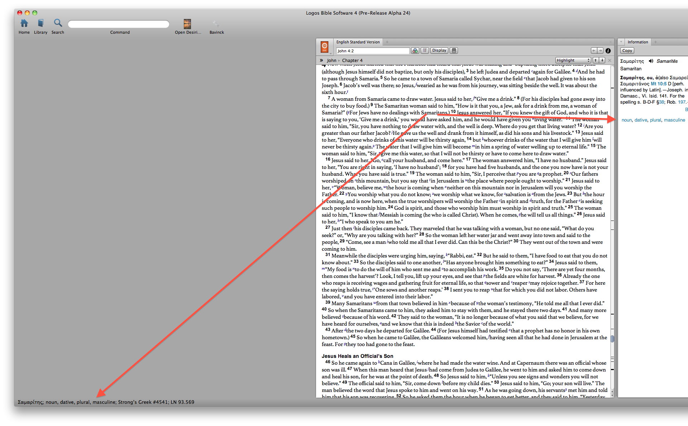
Task: Open the Desiring God shortcut icon
Action: pyautogui.click(x=187, y=24)
